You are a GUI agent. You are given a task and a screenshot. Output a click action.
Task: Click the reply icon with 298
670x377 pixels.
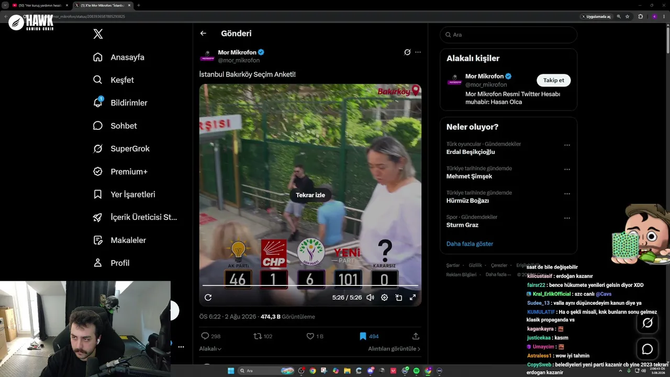pyautogui.click(x=205, y=336)
